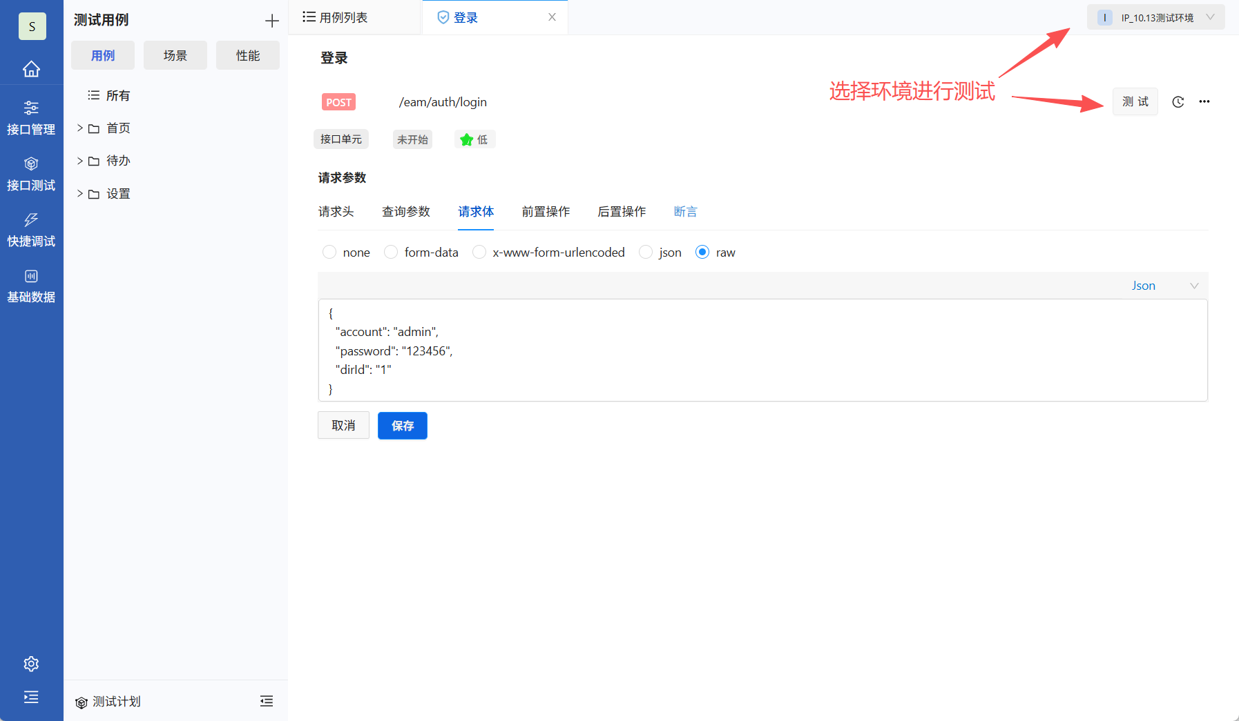Open the 断言 tab
This screenshot has width=1239, height=721.
pyautogui.click(x=684, y=212)
